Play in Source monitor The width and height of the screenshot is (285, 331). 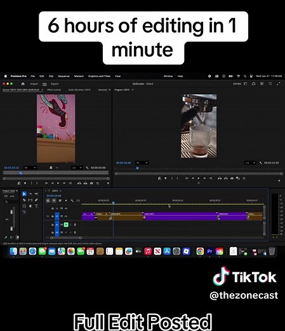[x=58, y=183]
